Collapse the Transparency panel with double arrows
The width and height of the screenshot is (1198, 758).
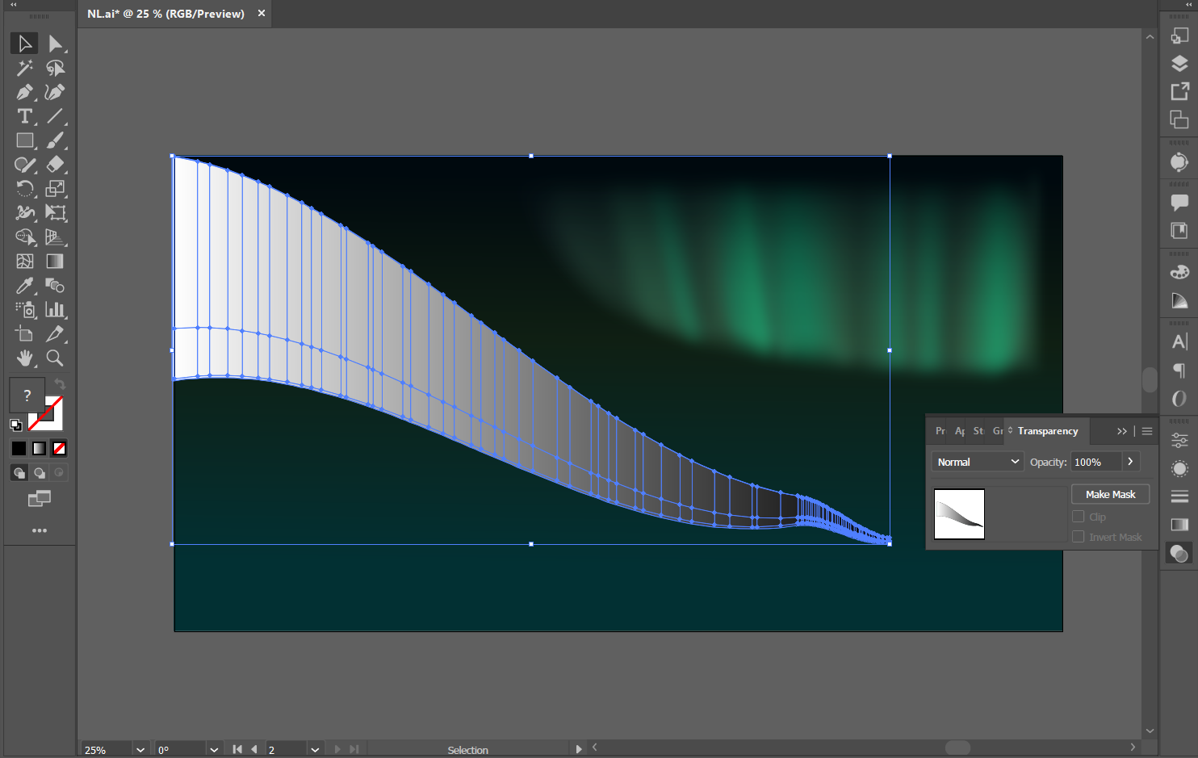1121,431
